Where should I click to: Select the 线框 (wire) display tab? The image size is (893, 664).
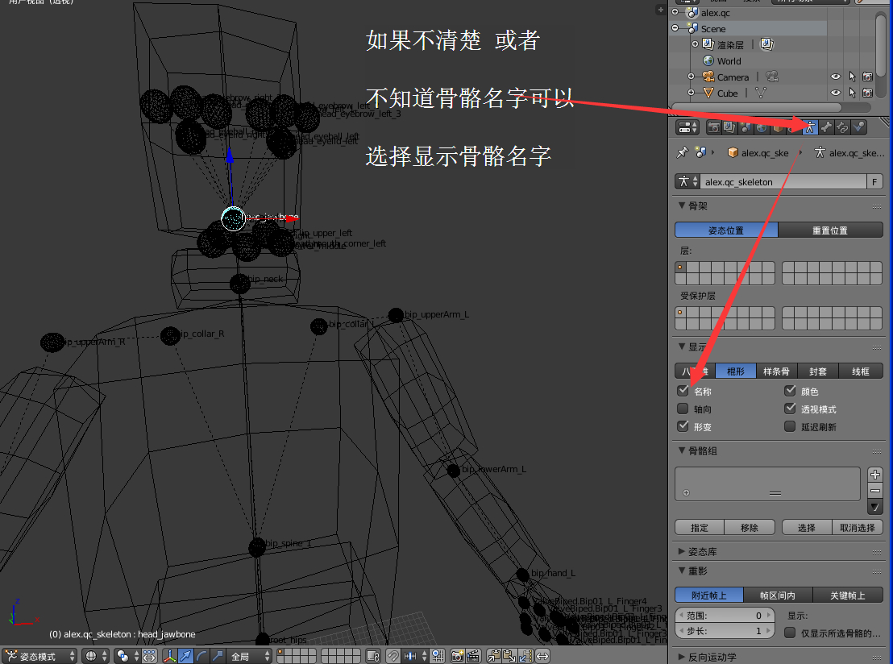(x=861, y=371)
